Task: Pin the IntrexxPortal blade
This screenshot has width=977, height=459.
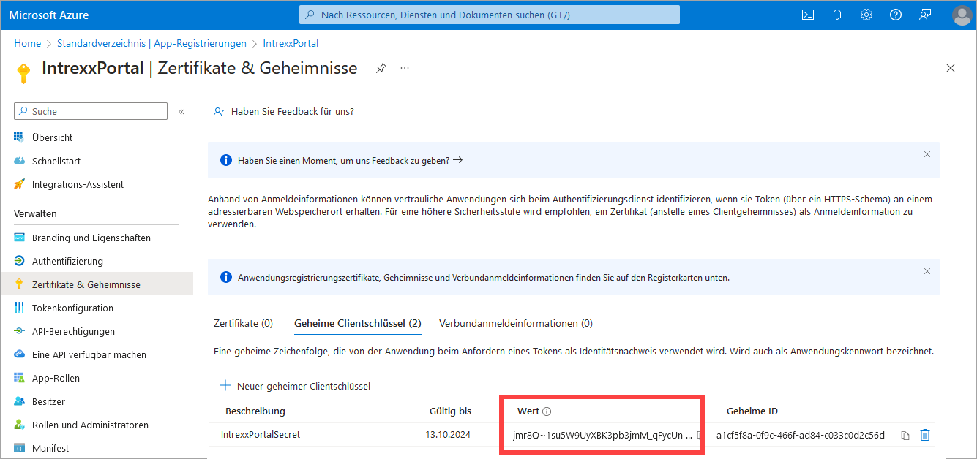Action: [x=381, y=68]
